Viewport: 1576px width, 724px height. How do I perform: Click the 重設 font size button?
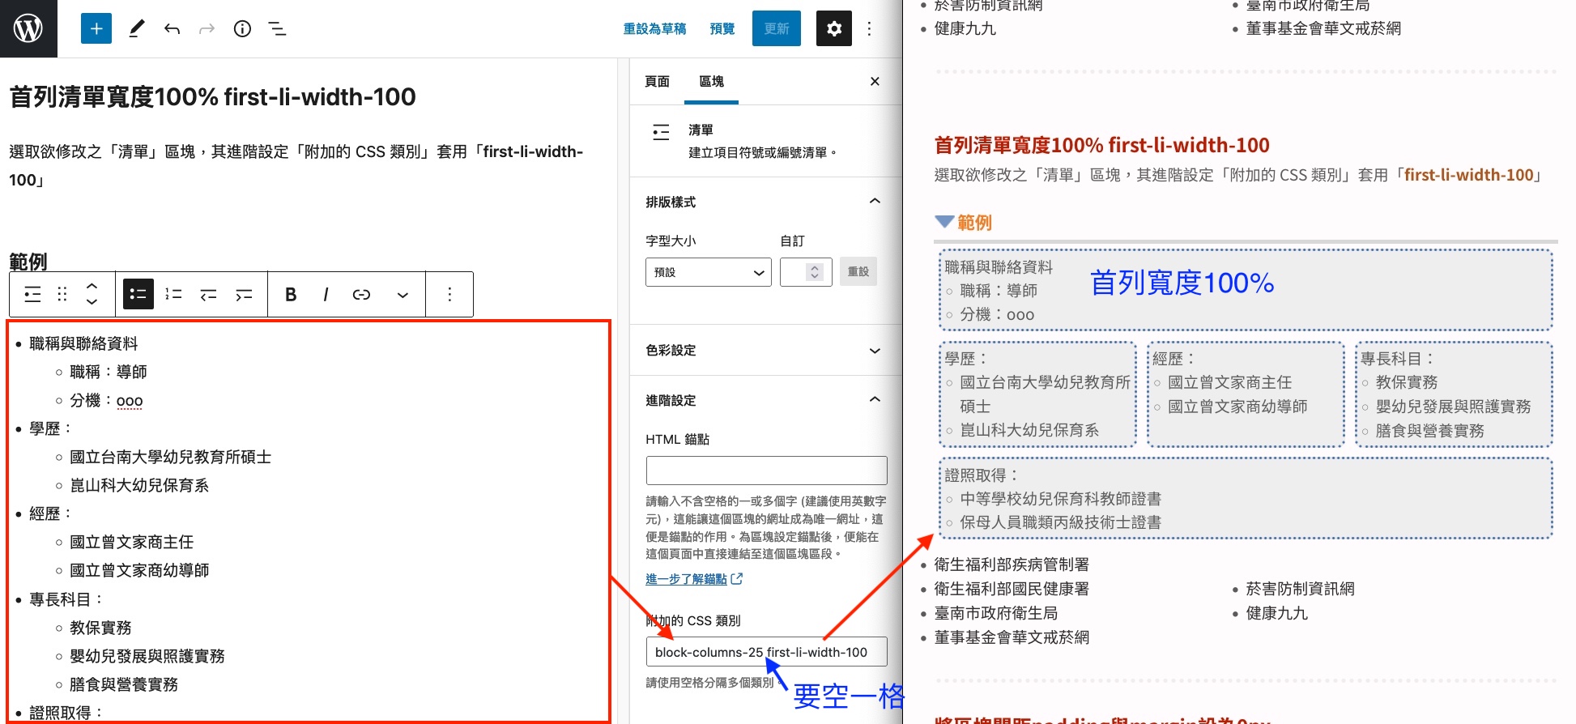(x=858, y=272)
